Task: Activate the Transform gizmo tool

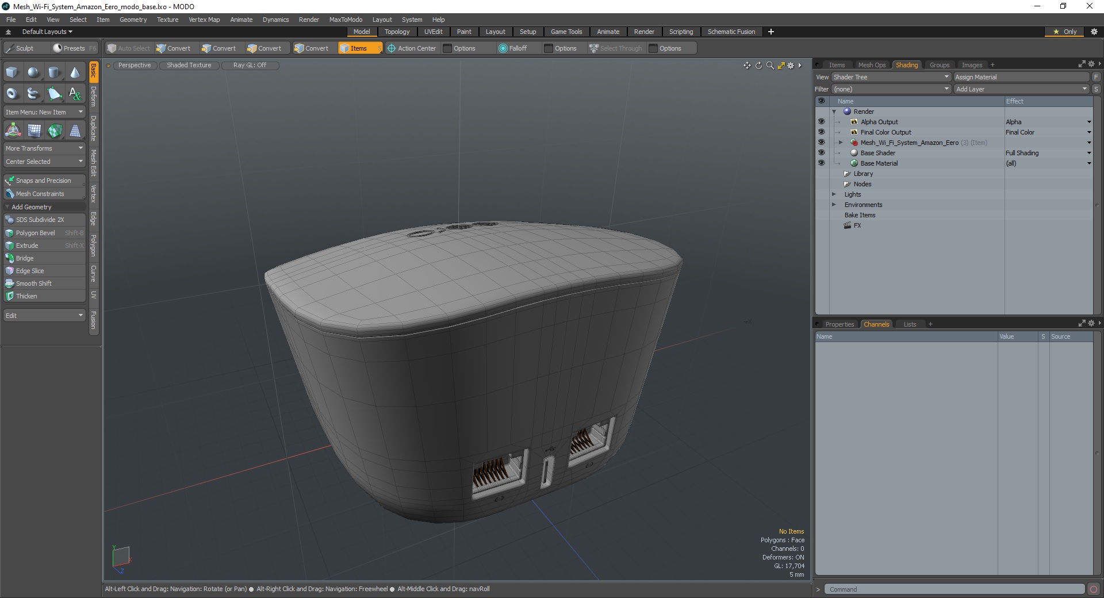Action: tap(13, 131)
